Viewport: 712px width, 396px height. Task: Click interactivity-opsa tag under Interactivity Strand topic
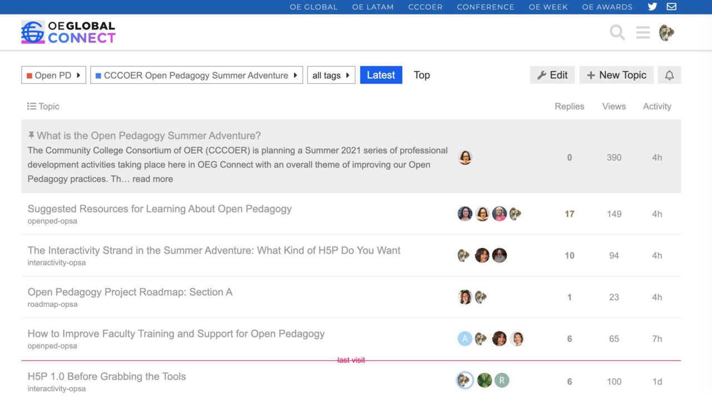[57, 263]
